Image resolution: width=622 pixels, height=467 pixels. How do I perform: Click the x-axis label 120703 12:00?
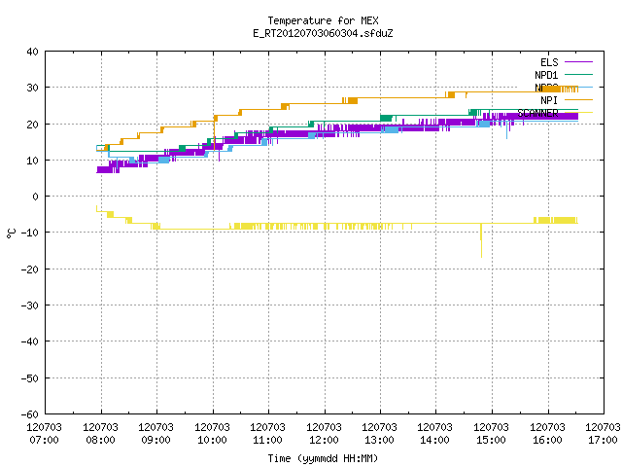coord(324,433)
